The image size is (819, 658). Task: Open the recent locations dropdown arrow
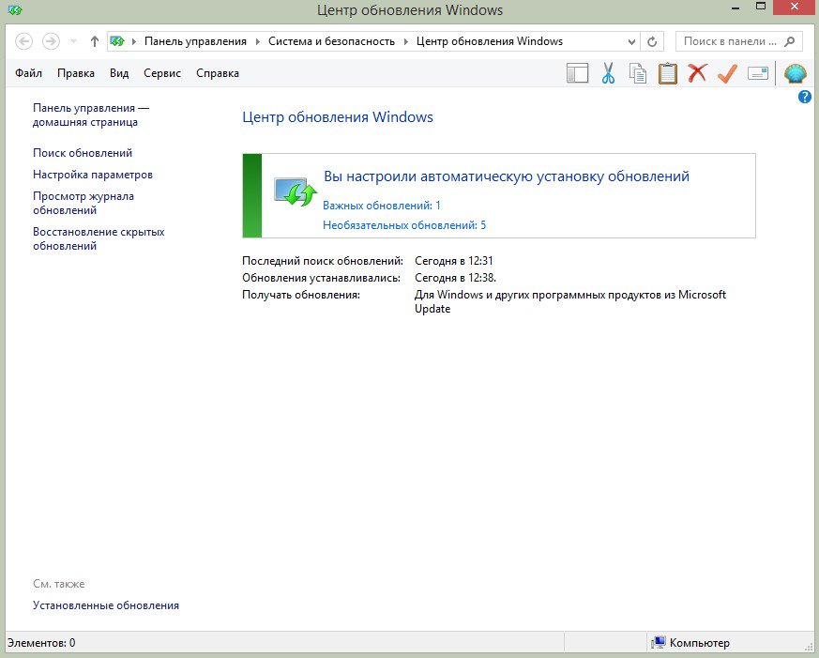(73, 41)
